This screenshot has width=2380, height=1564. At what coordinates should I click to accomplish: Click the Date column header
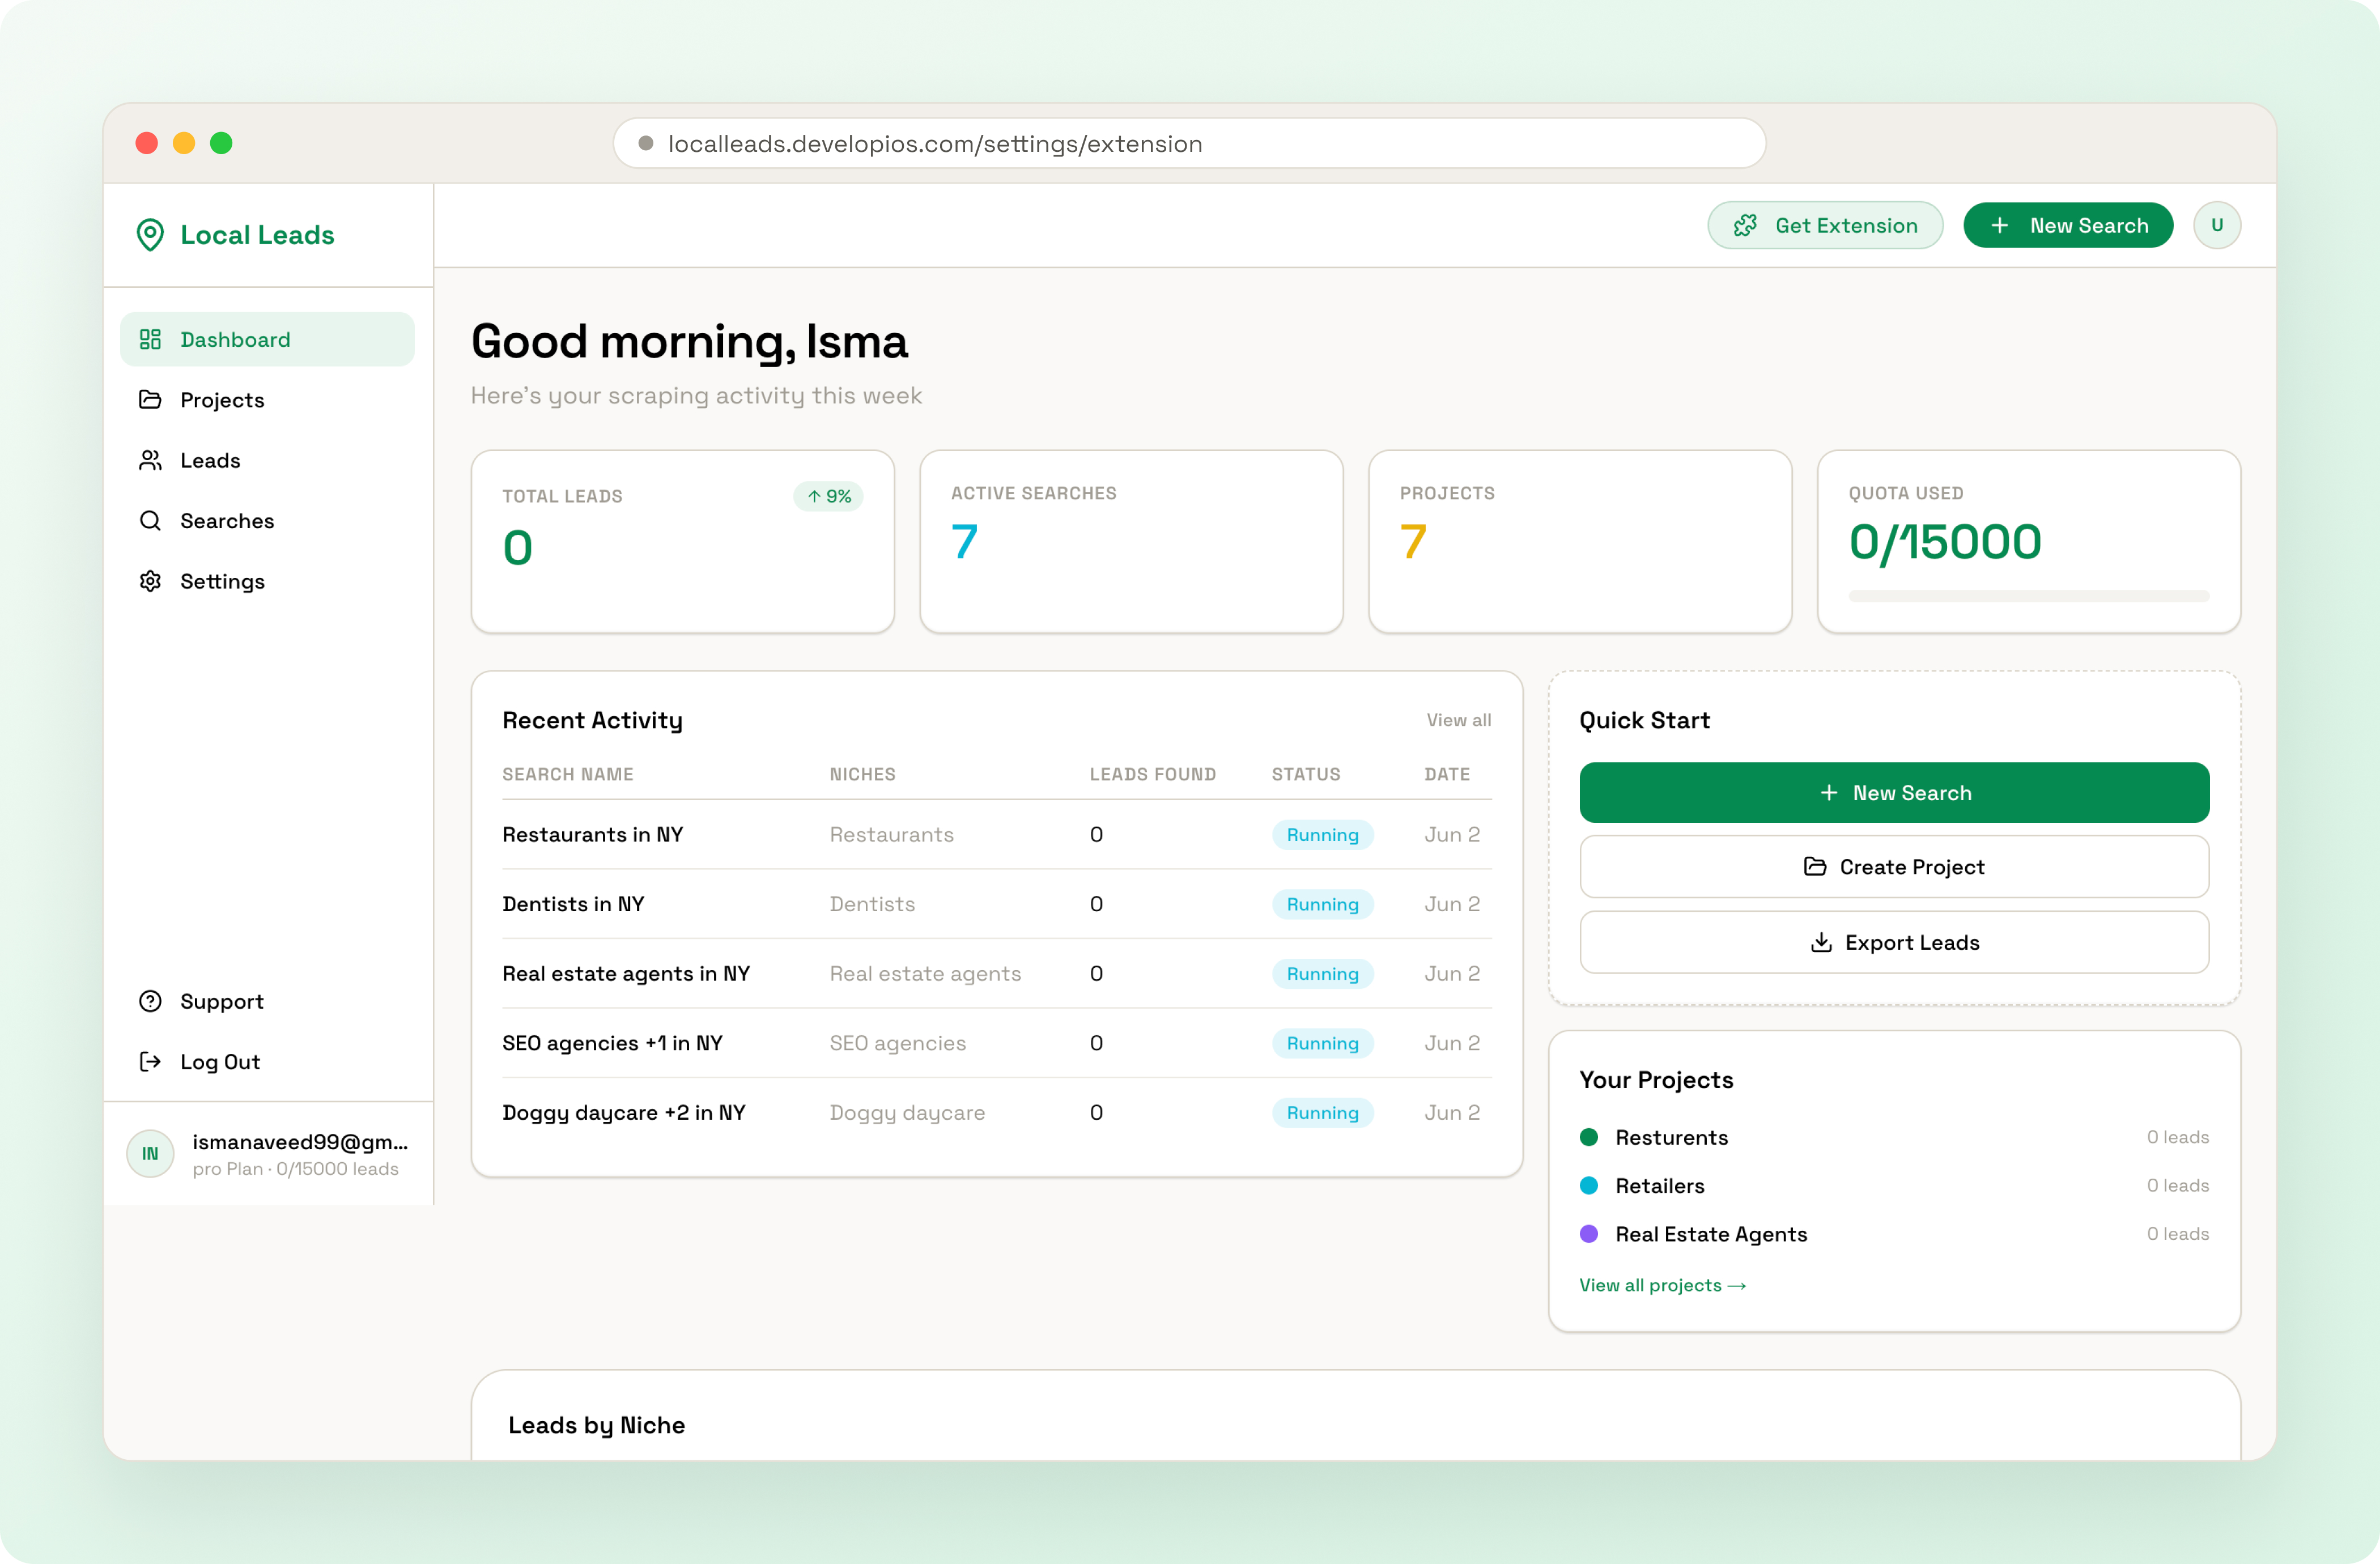coord(1447,774)
